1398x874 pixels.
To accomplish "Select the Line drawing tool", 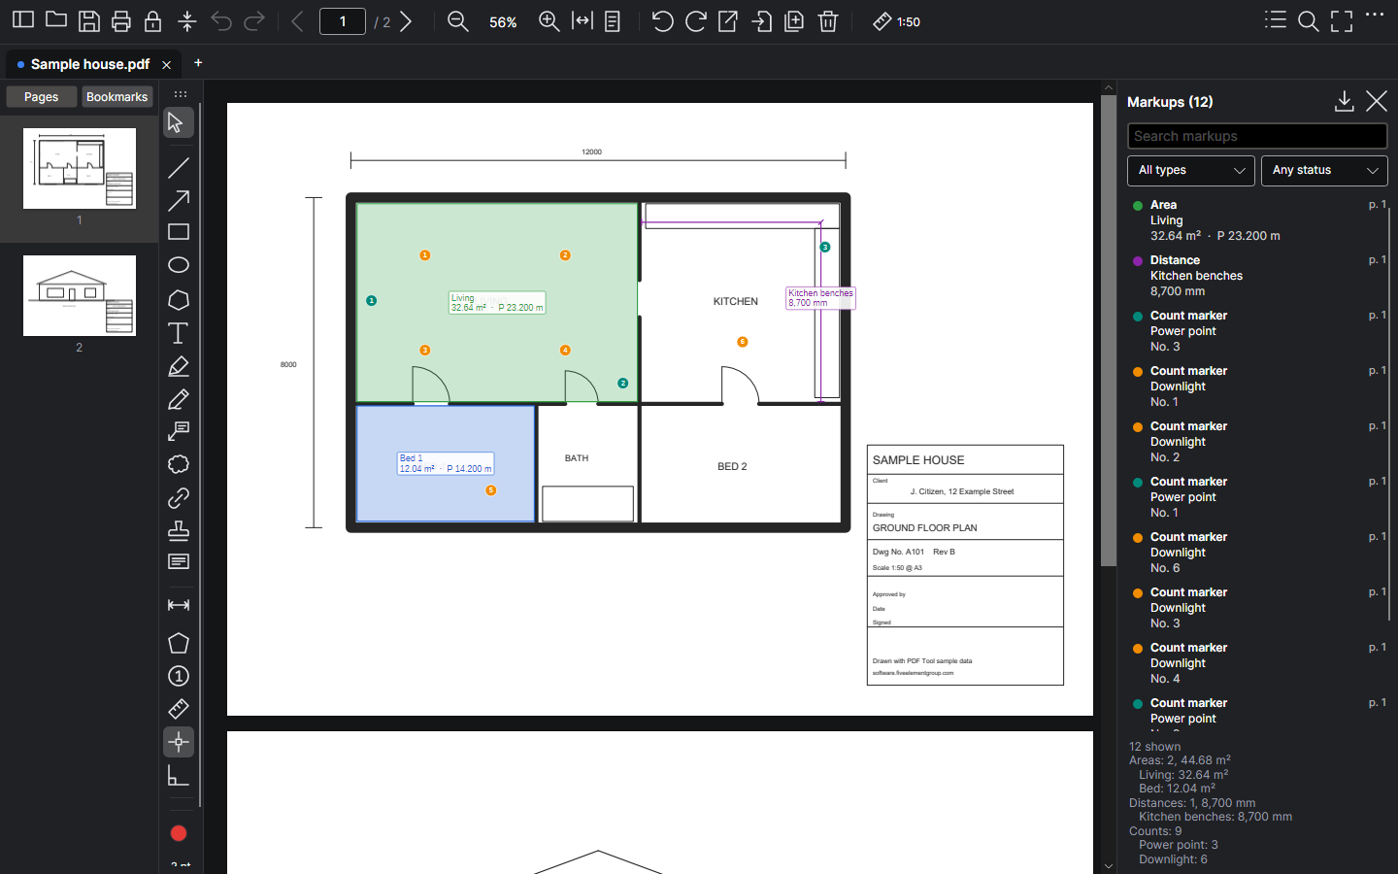I will coord(179,168).
